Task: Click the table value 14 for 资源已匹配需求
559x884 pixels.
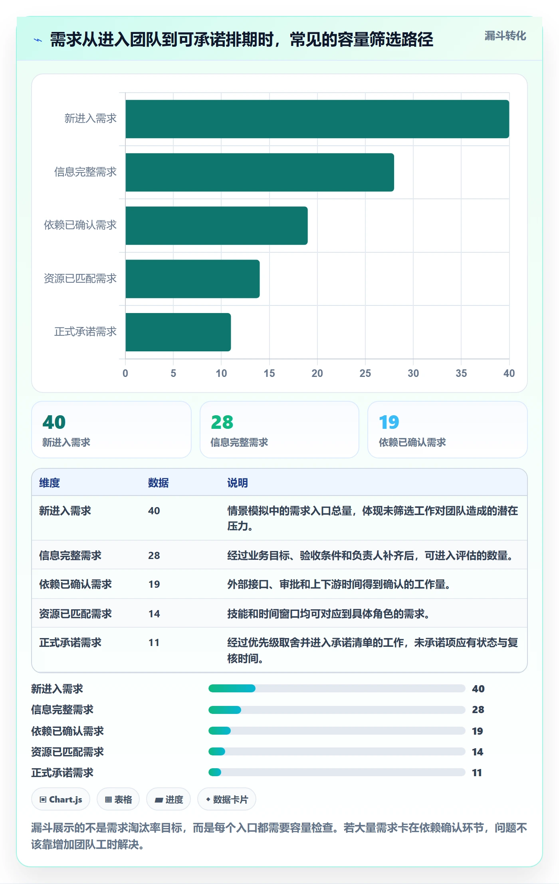Action: 154,614
